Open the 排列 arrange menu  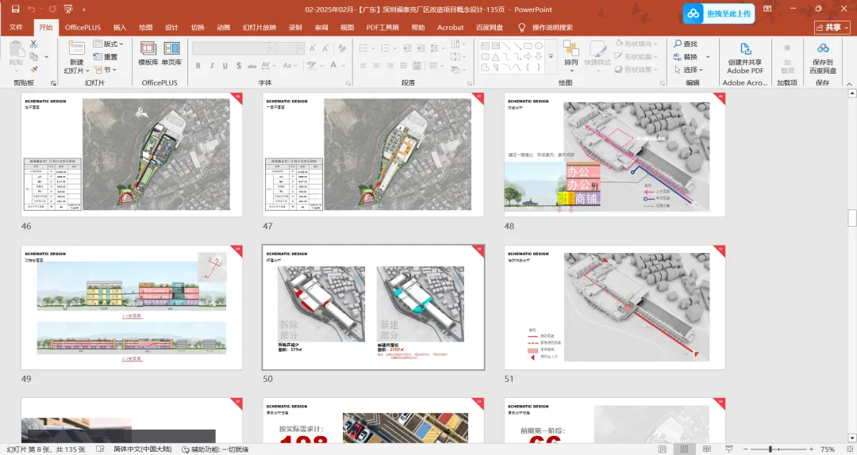(571, 55)
